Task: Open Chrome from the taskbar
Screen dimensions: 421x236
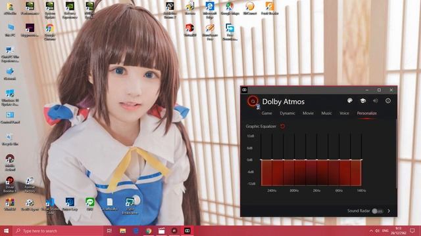Action: click(x=149, y=231)
